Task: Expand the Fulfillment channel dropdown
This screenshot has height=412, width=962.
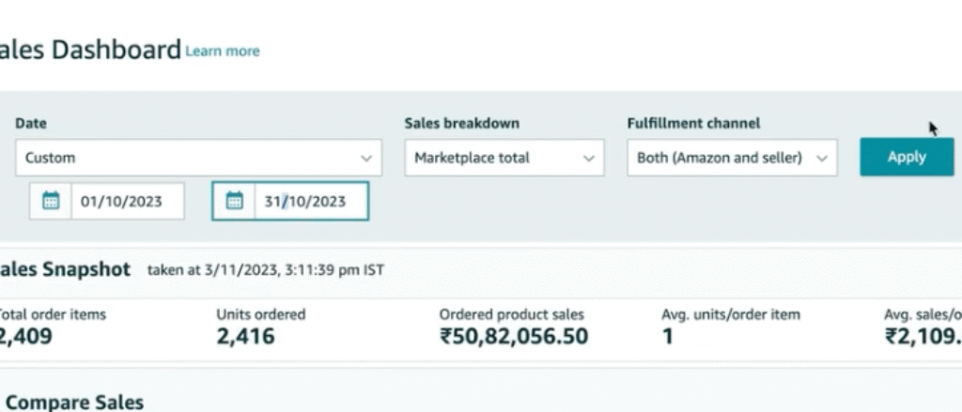Action: click(x=732, y=158)
